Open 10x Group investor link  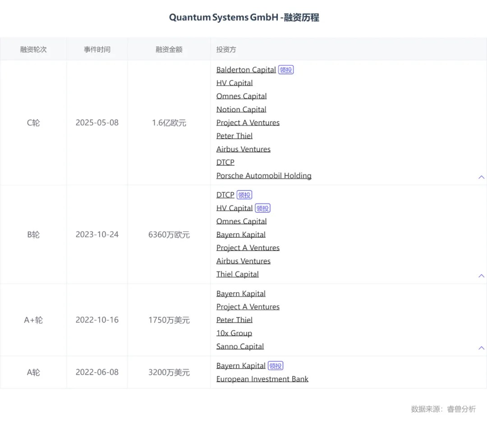coord(234,333)
